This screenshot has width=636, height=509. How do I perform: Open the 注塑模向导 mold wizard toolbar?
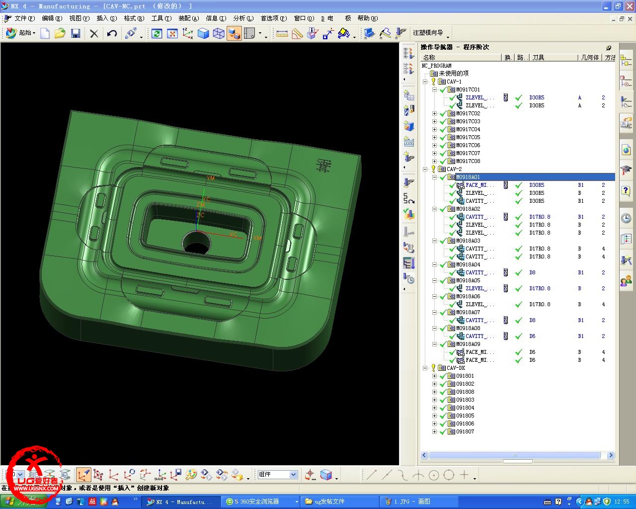[x=428, y=33]
